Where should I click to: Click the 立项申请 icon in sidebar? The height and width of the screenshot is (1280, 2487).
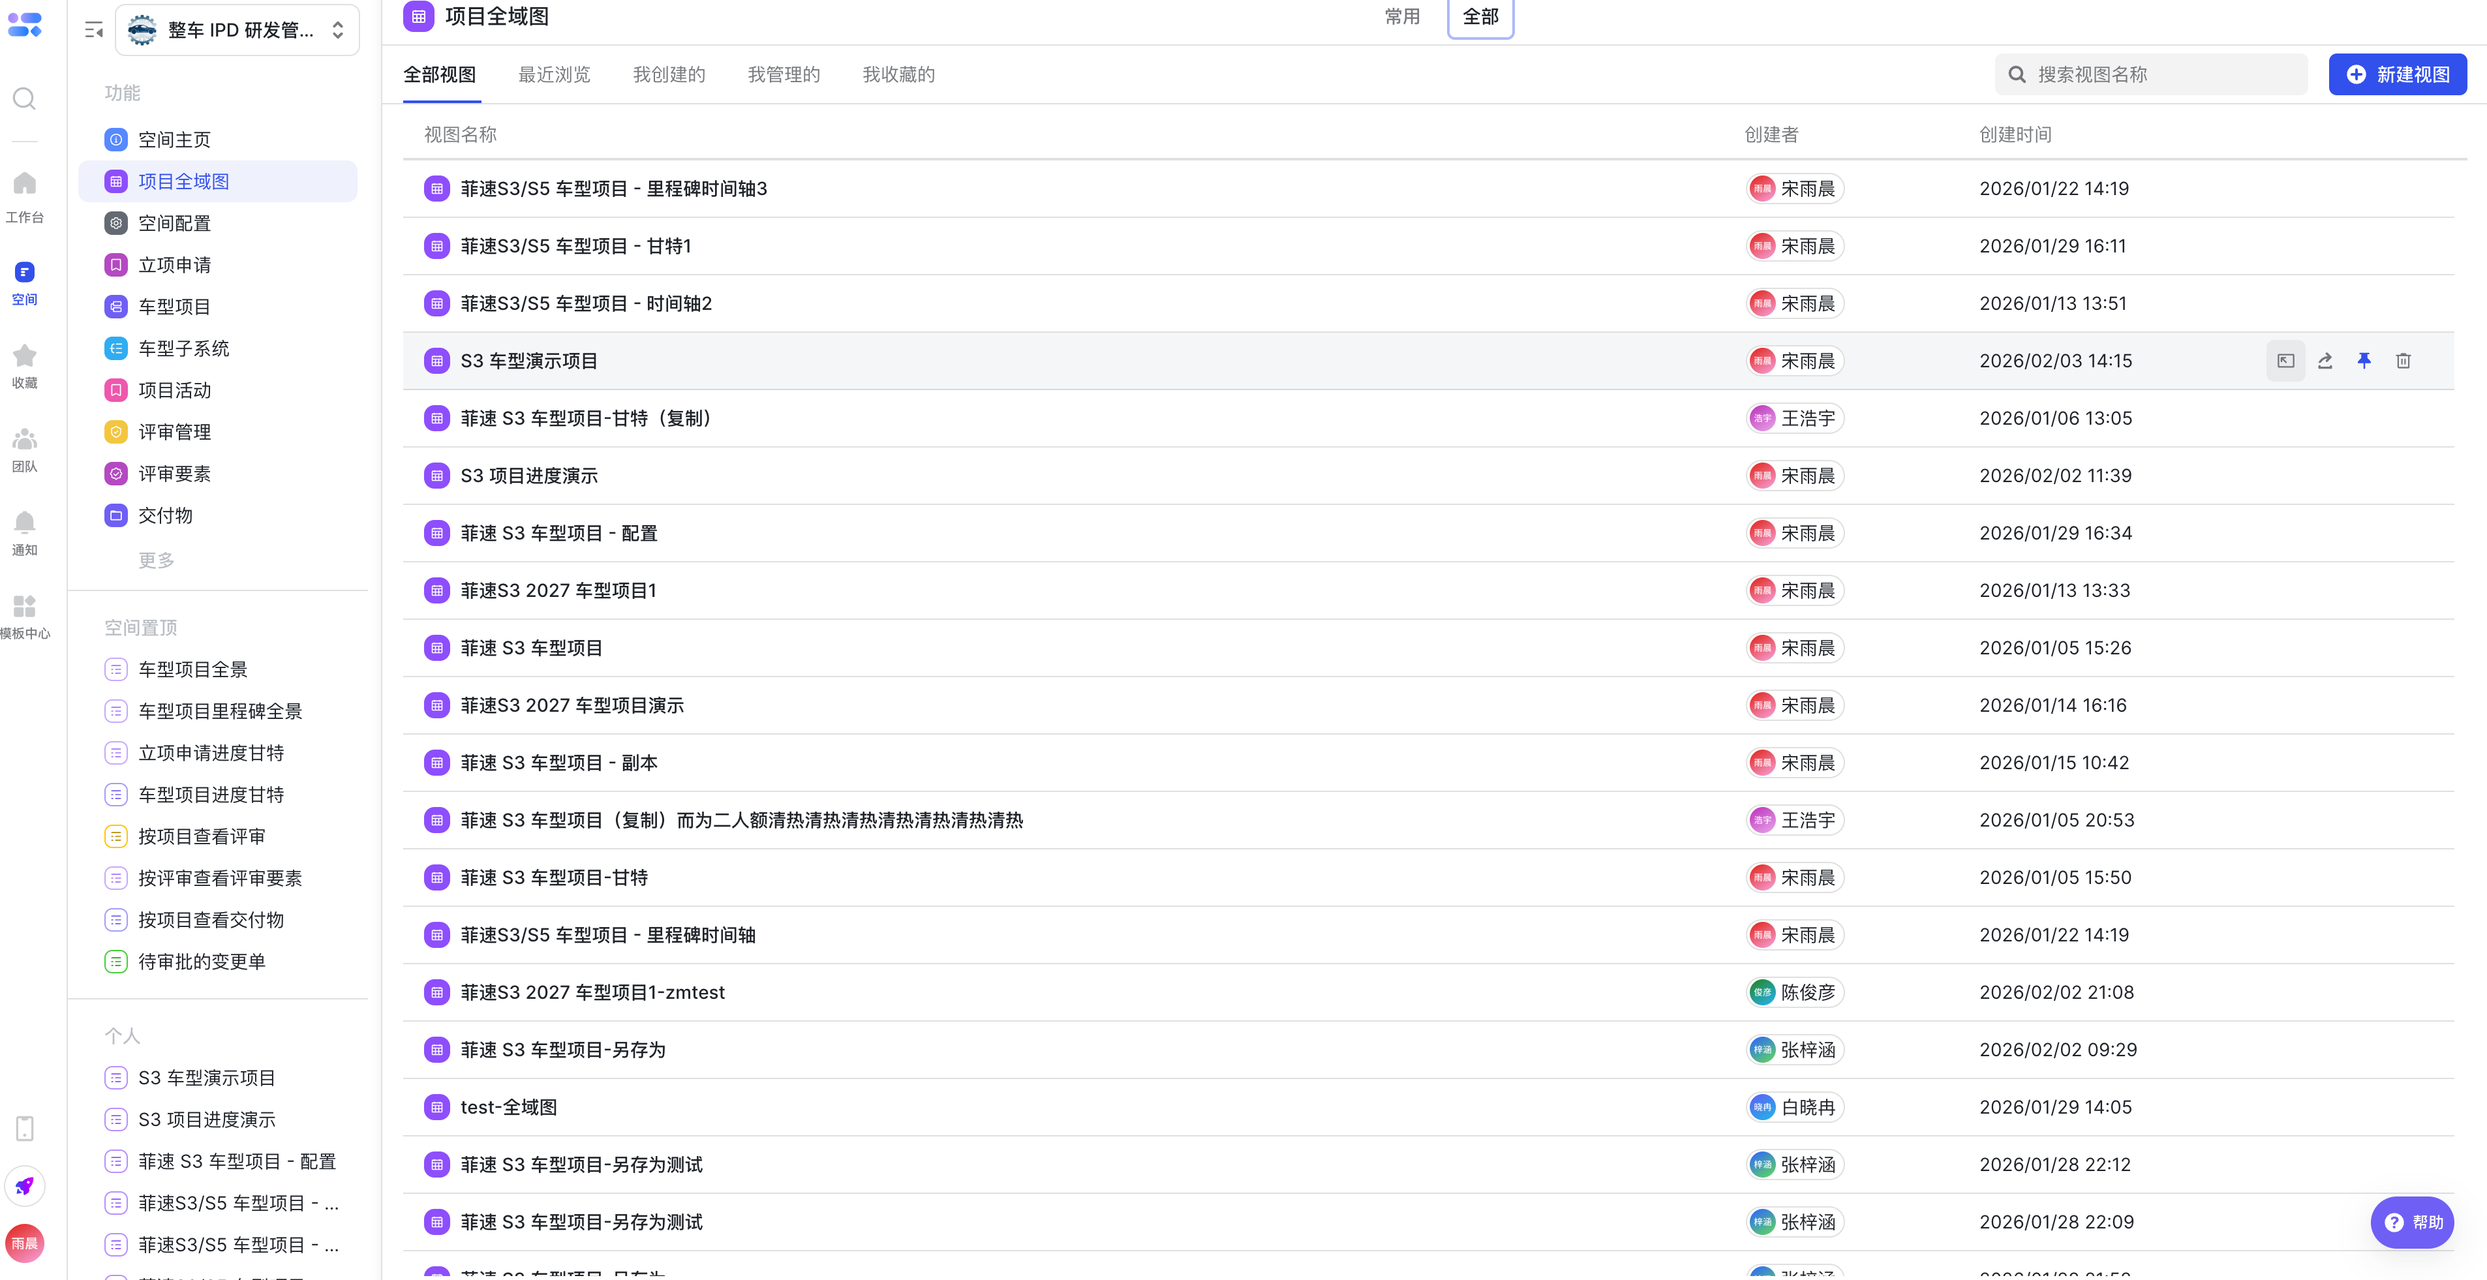click(x=116, y=264)
